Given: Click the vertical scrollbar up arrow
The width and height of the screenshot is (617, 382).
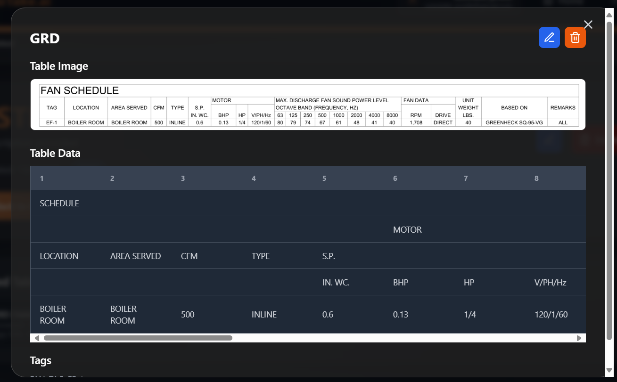Looking at the screenshot, I should pos(609,14).
